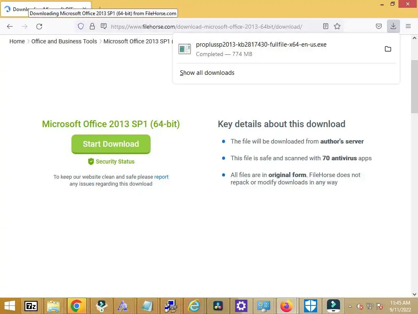Open Windows Start button

10,306
